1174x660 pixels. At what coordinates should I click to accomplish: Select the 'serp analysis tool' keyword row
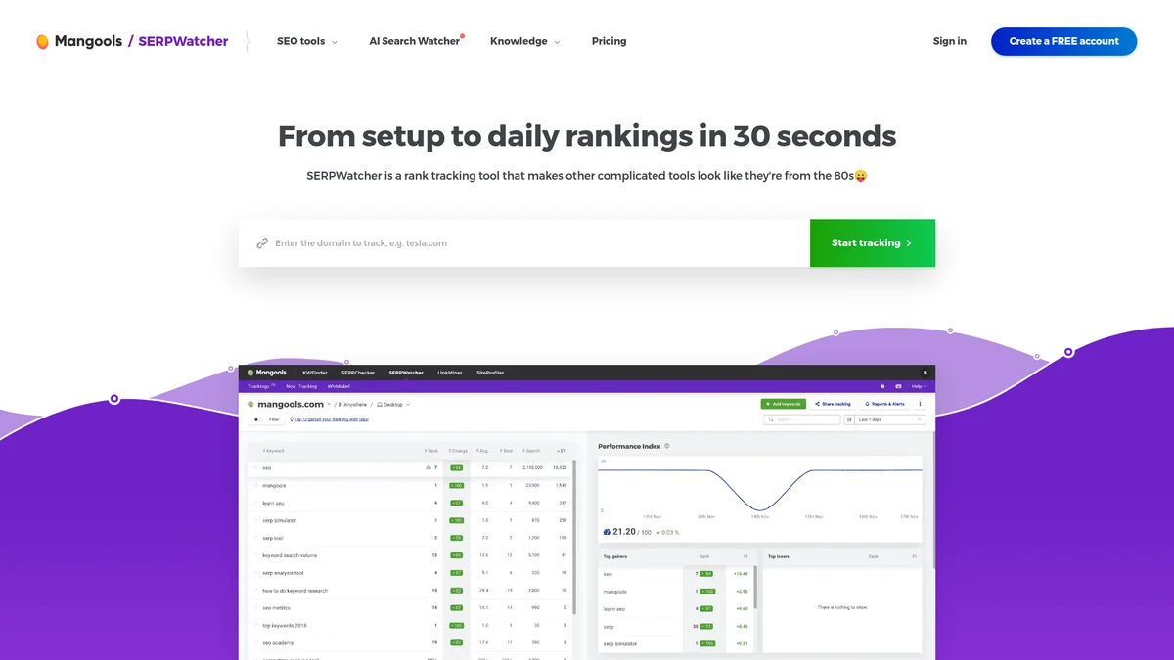point(411,573)
